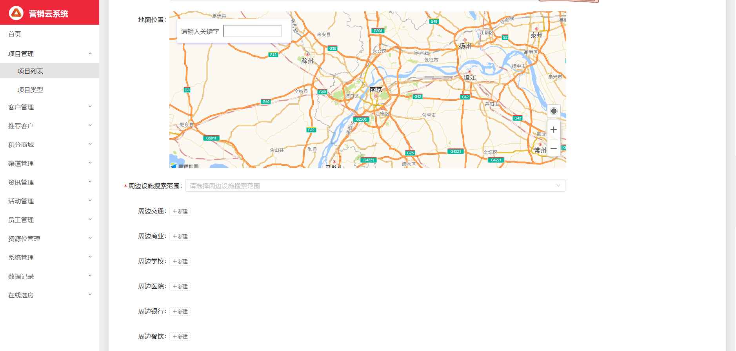The image size is (736, 351).
Task: Open 项目类型 submenu item
Action: coord(49,90)
